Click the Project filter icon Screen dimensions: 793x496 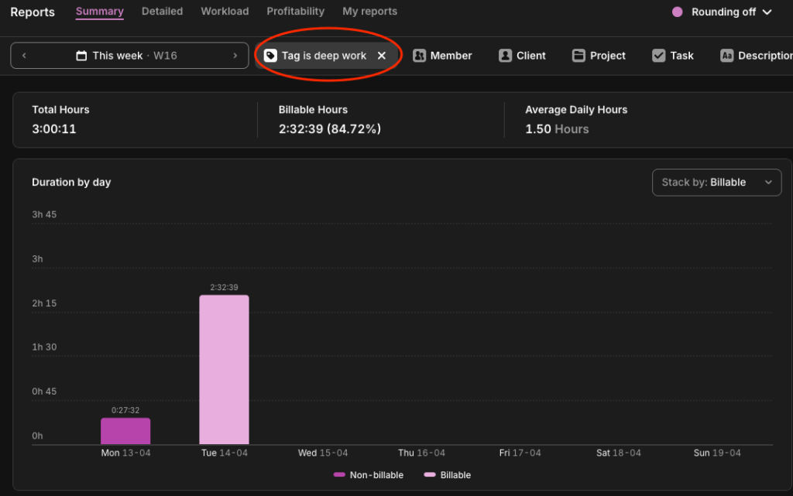coord(578,56)
